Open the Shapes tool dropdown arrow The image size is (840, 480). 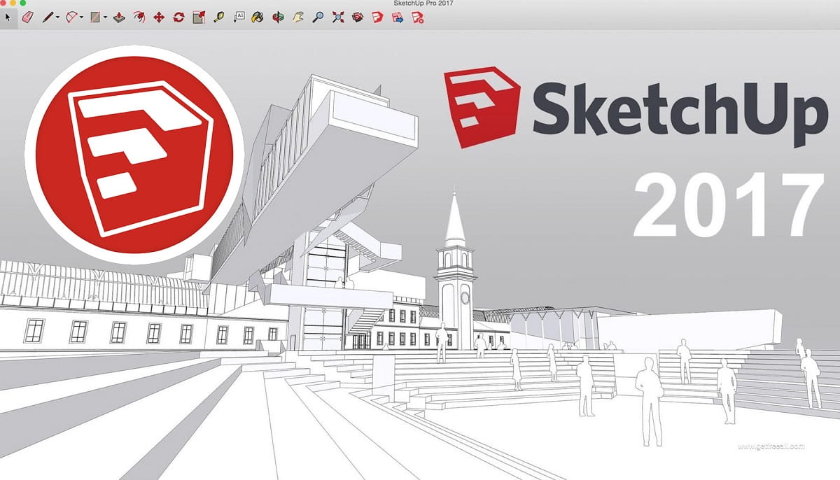105,17
